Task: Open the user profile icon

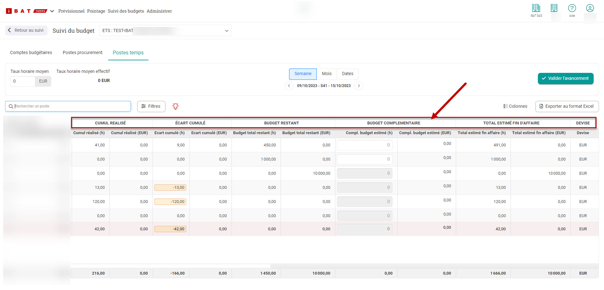Action: (x=590, y=8)
